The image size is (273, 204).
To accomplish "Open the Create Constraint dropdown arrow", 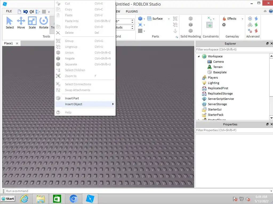I will tap(214, 19).
